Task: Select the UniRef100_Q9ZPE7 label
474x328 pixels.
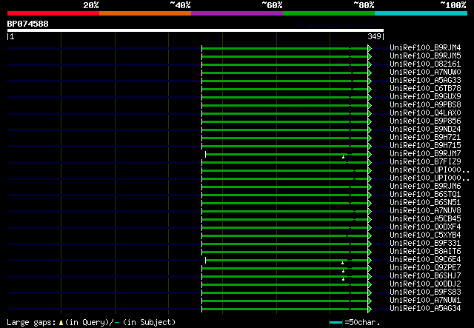Action: pyautogui.click(x=425, y=268)
